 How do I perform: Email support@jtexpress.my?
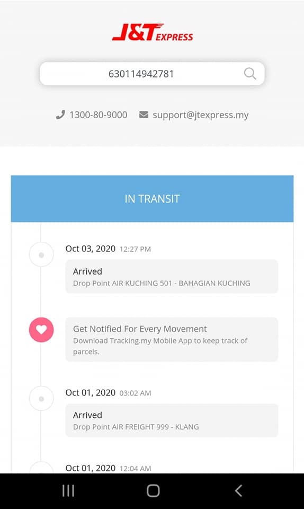(201, 115)
